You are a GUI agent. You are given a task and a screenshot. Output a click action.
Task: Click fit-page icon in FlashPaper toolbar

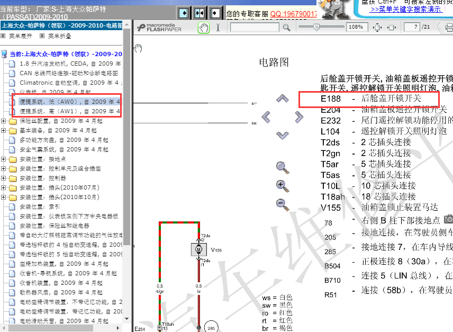(392, 28)
